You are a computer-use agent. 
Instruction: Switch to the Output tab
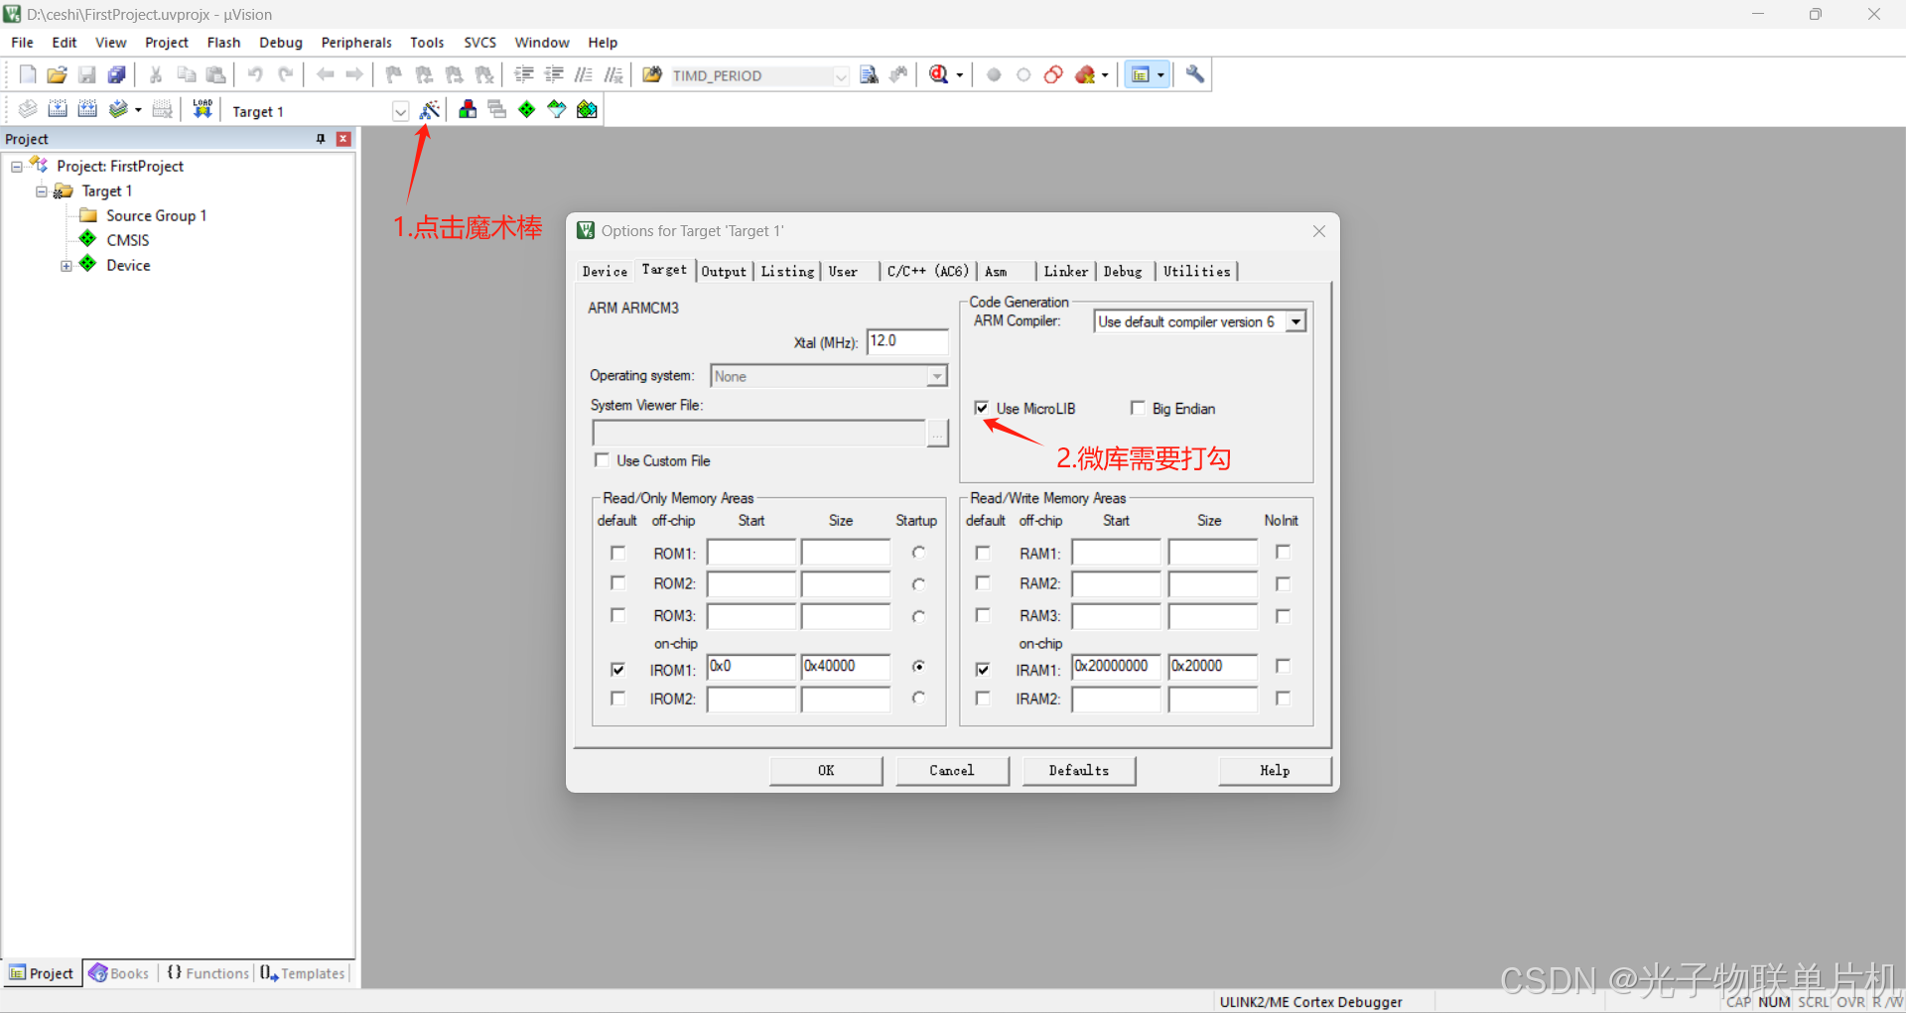point(724,272)
